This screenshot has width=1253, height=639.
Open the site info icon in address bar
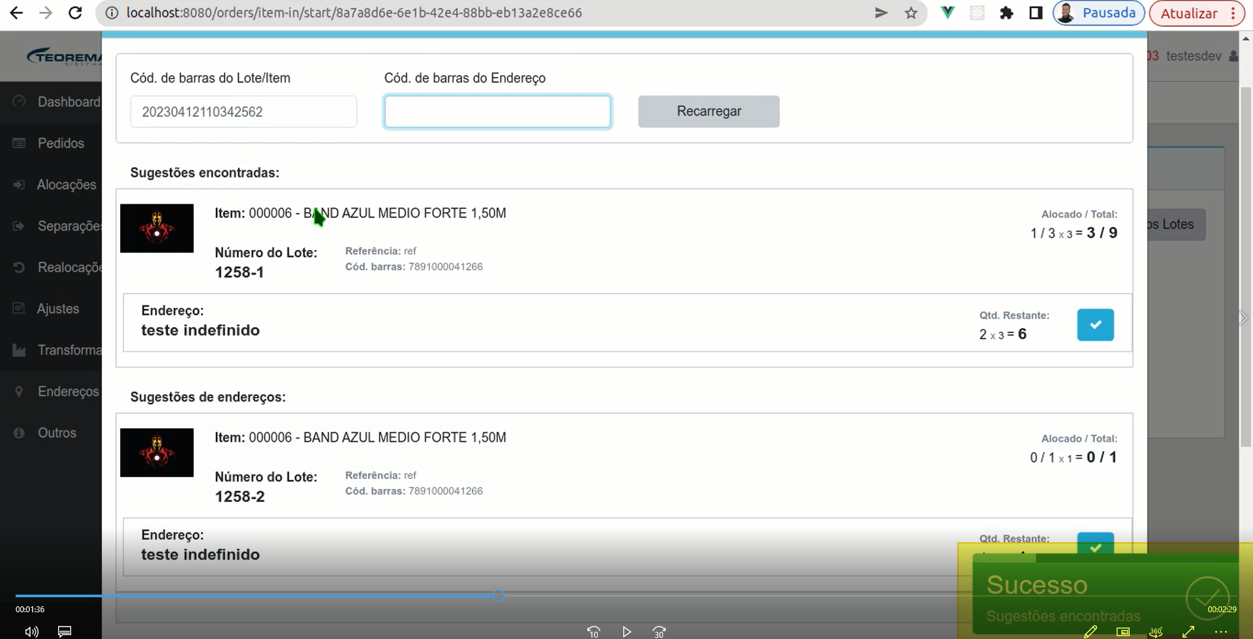coord(112,13)
